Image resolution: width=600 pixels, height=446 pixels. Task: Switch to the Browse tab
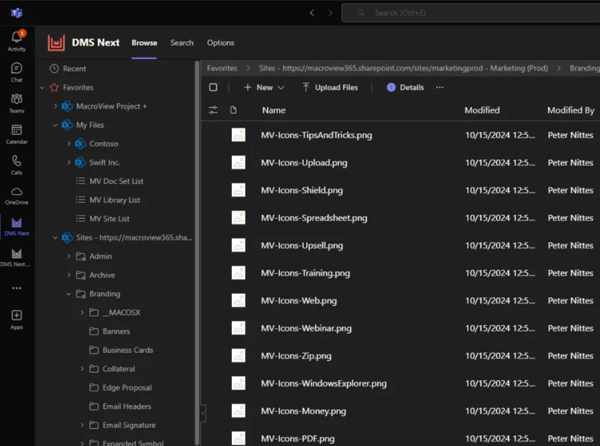pyautogui.click(x=144, y=43)
